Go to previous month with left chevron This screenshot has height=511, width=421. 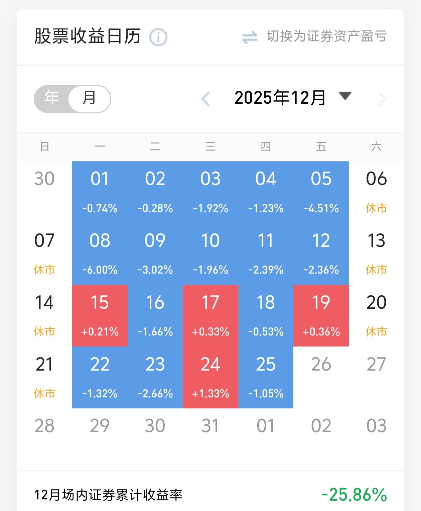(205, 99)
